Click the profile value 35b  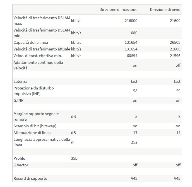coord(74,158)
